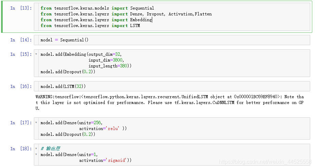The height and width of the screenshot is (168, 315).
Task: Click the WARNING:tensorflow output text
Action: (169, 103)
